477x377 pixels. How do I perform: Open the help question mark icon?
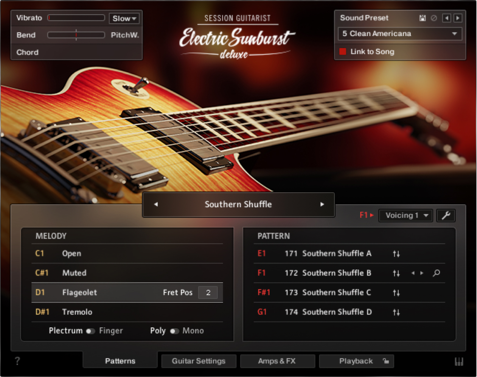(17, 360)
